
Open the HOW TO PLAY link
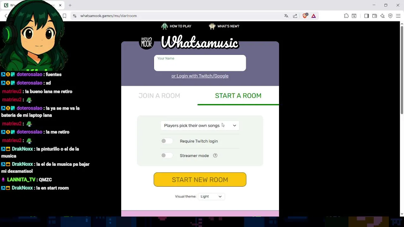[x=181, y=26]
